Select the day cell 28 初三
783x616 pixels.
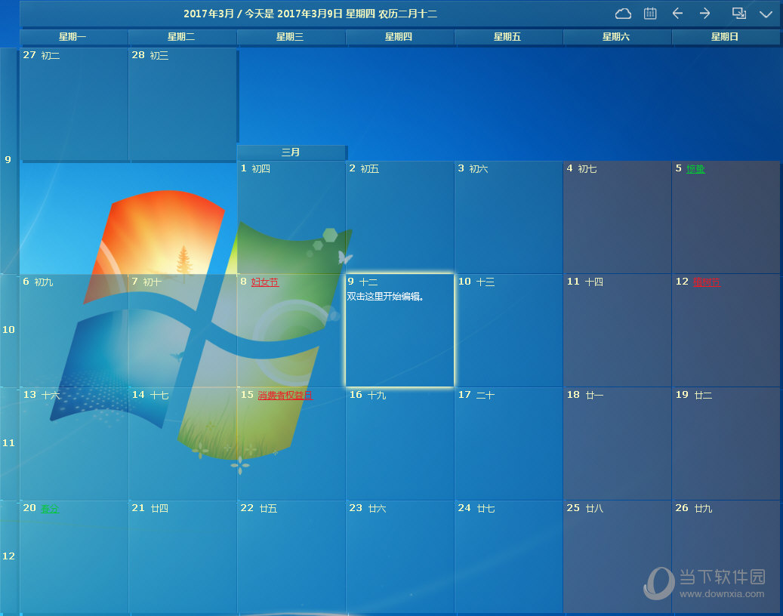tap(182, 104)
